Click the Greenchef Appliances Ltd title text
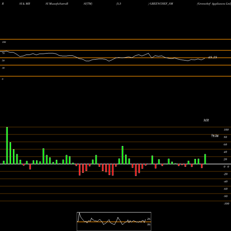The image size is (231, 231). (214, 4)
